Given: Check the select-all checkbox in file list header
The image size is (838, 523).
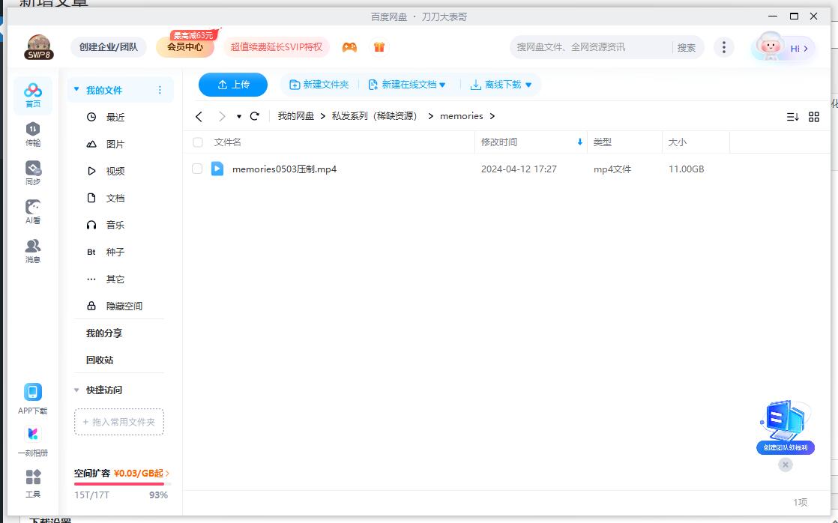Looking at the screenshot, I should (197, 142).
